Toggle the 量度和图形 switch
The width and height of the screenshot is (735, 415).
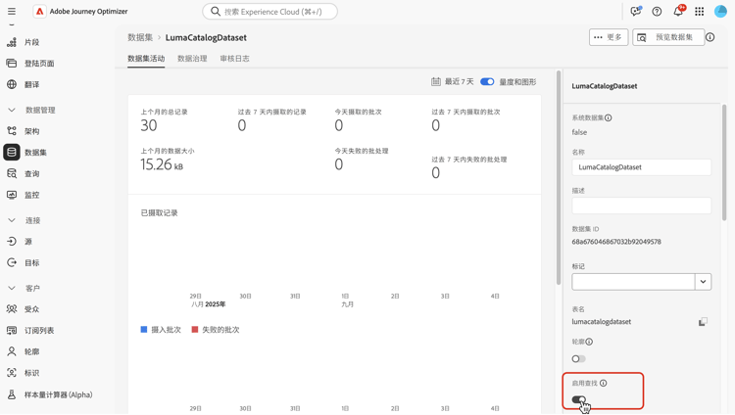point(487,81)
